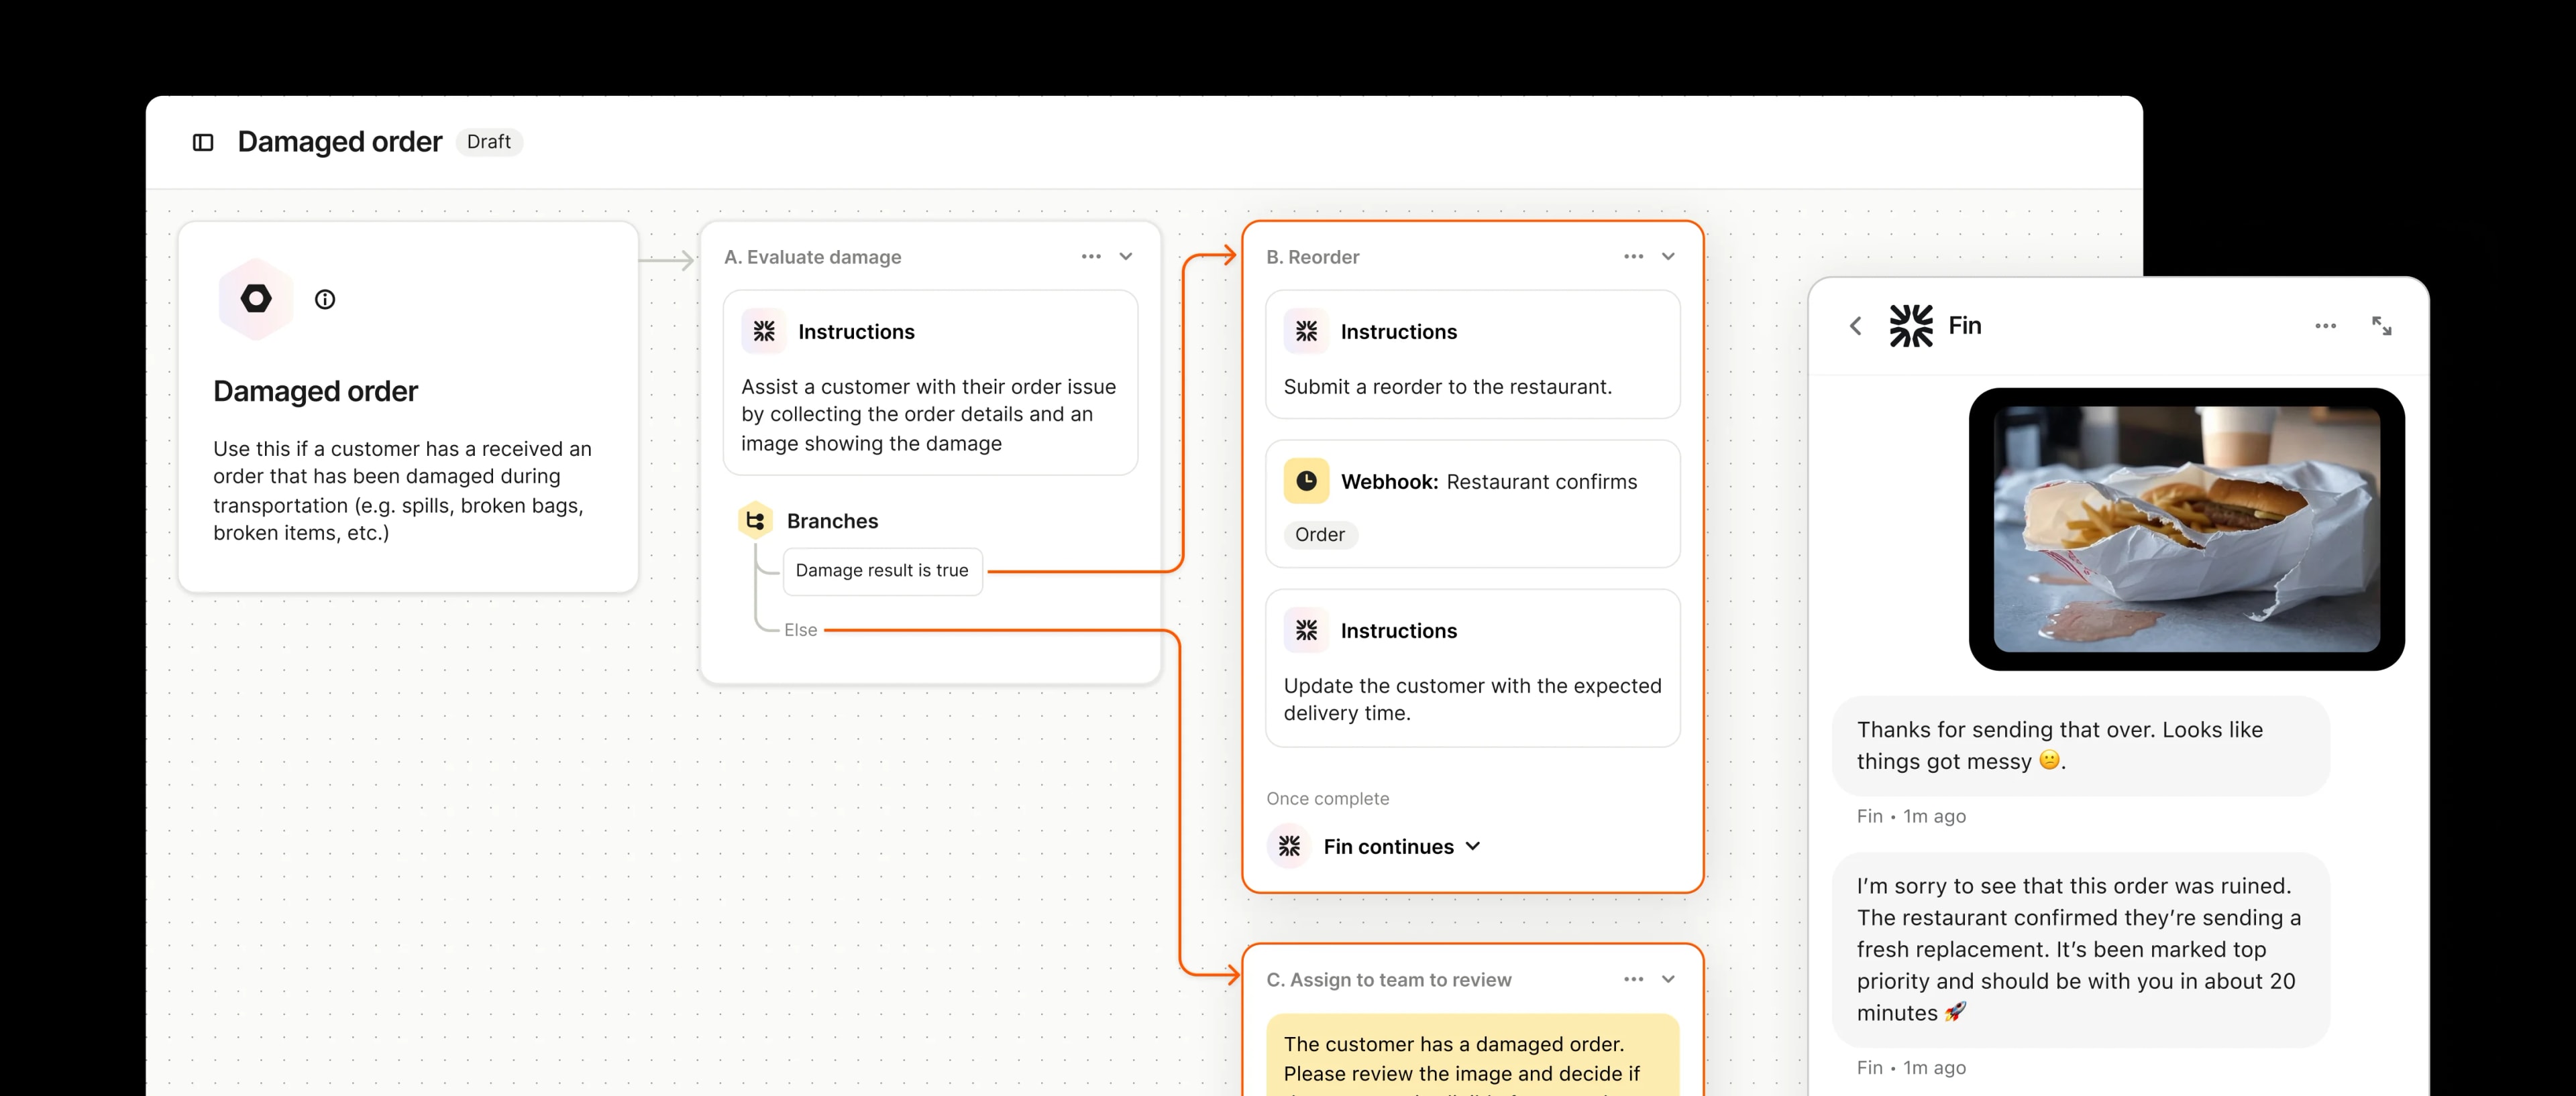Select the 'Webhook: Restaurant confirms' block title
This screenshot has width=2576, height=1096.
(x=1488, y=481)
